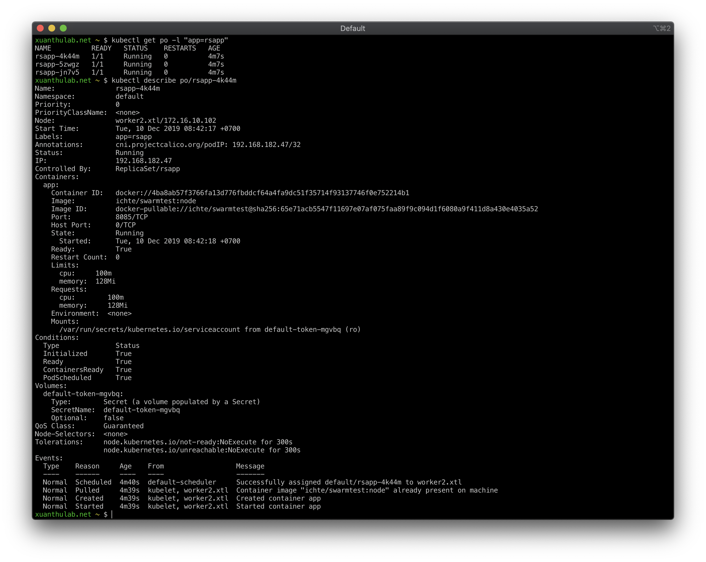
Task: Click the docker container ID string
Action: [262, 193]
